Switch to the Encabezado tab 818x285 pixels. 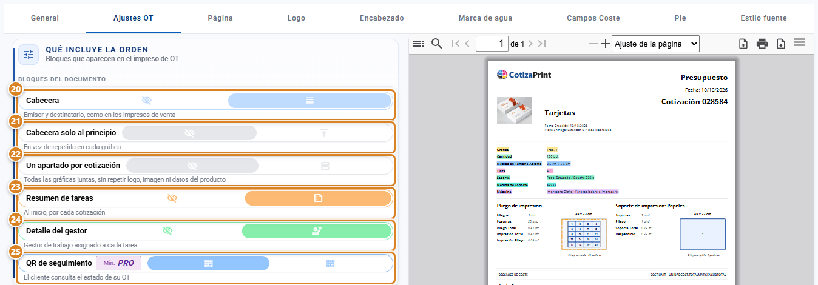click(x=382, y=18)
